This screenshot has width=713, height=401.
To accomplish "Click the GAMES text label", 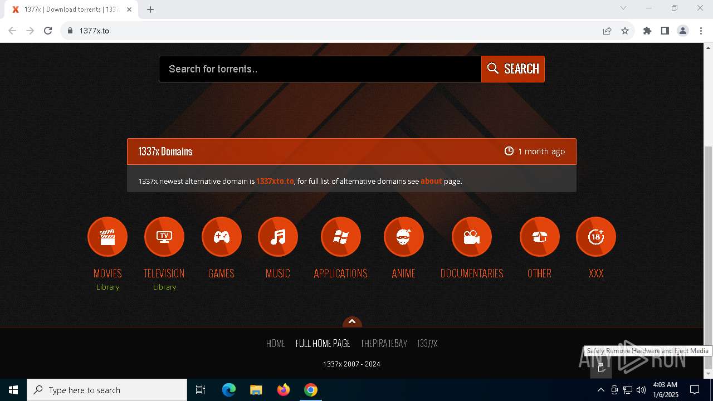I will pyautogui.click(x=221, y=273).
